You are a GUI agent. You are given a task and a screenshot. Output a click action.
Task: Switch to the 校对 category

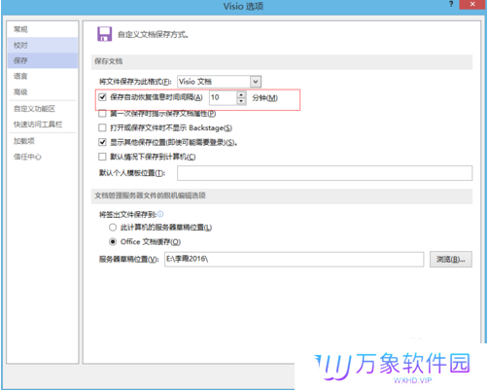(42, 45)
